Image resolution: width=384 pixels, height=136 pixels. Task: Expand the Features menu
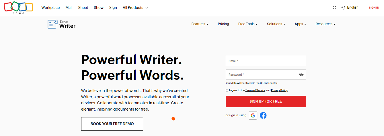[x=200, y=24]
